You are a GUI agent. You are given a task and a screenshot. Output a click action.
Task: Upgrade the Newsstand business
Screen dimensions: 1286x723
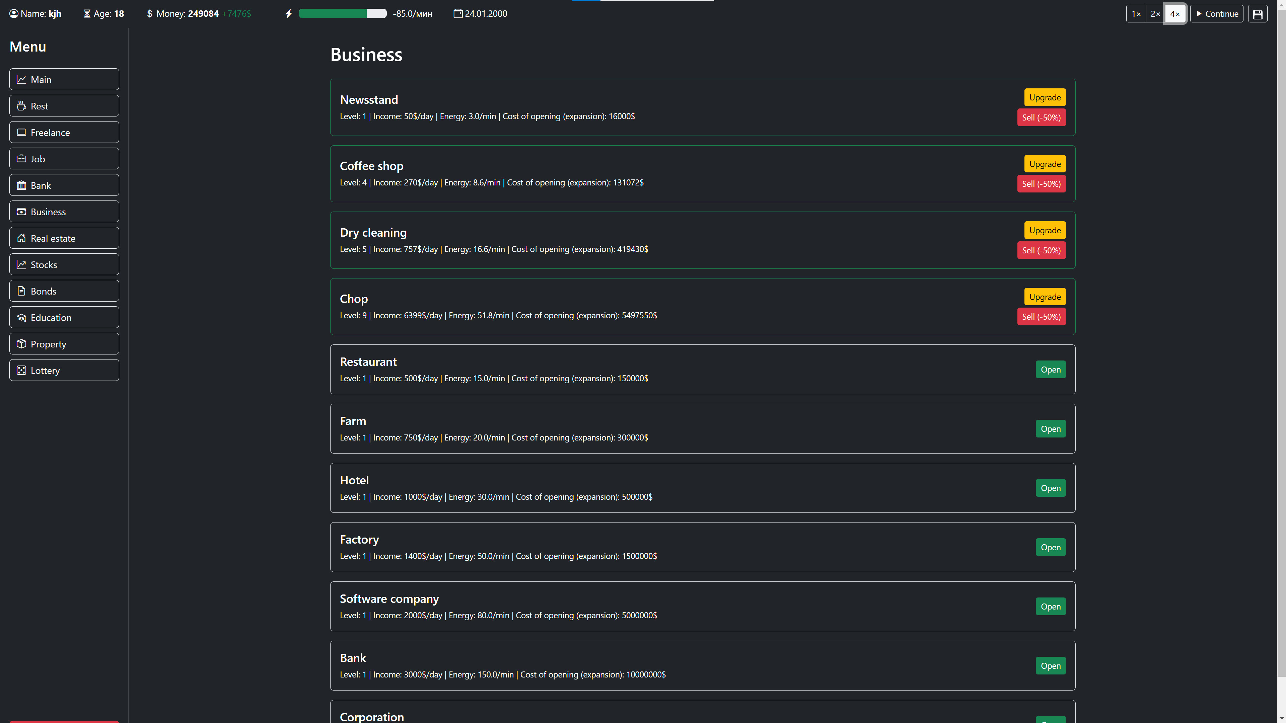(1045, 97)
